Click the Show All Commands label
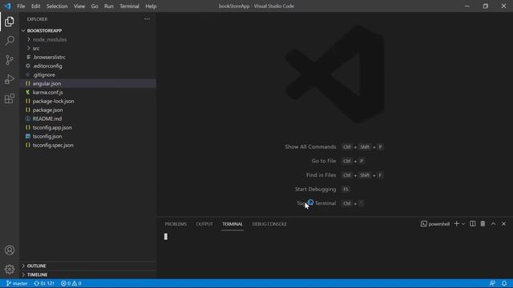Image resolution: width=513 pixels, height=288 pixels. click(310, 146)
